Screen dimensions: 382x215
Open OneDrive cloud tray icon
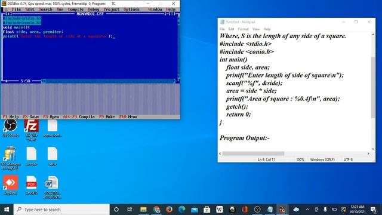(296, 210)
